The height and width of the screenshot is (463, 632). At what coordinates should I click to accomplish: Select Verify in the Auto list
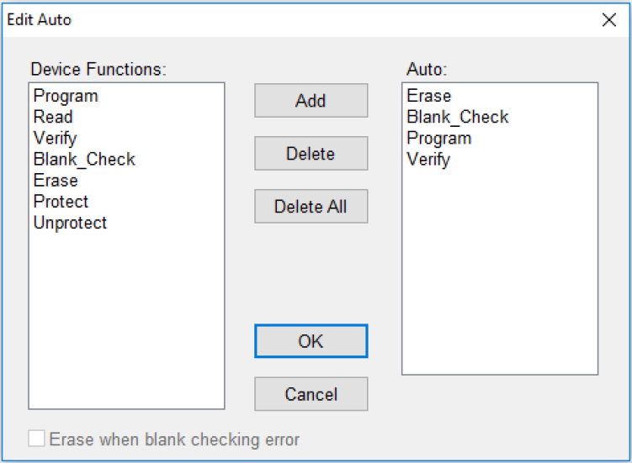[428, 159]
